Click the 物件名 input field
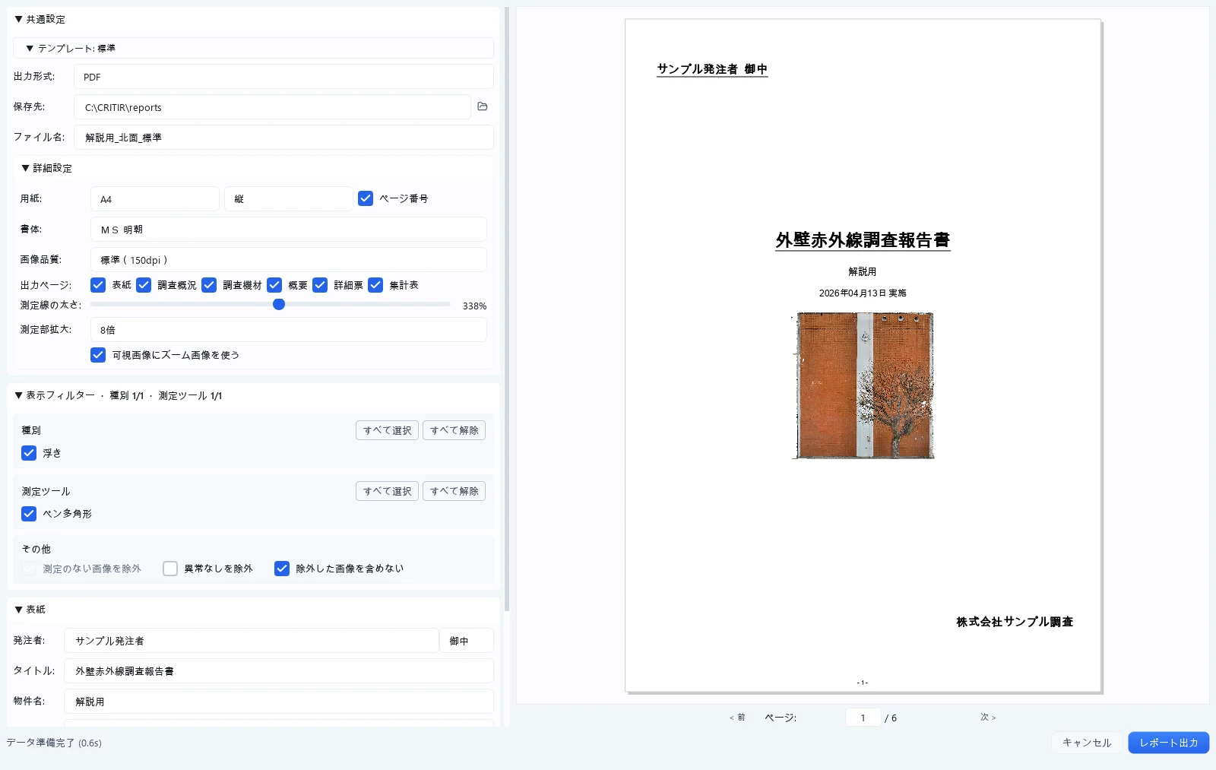Image resolution: width=1216 pixels, height=770 pixels. [x=279, y=702]
